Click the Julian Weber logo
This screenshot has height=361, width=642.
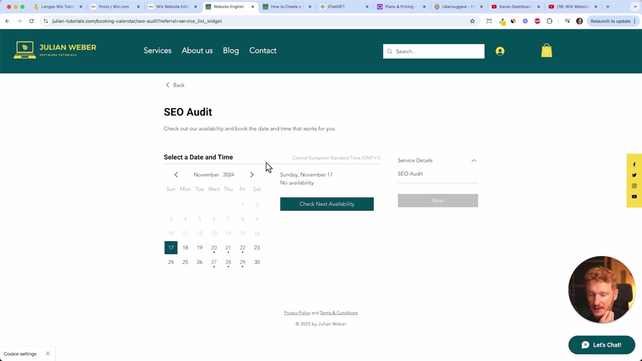[55, 50]
